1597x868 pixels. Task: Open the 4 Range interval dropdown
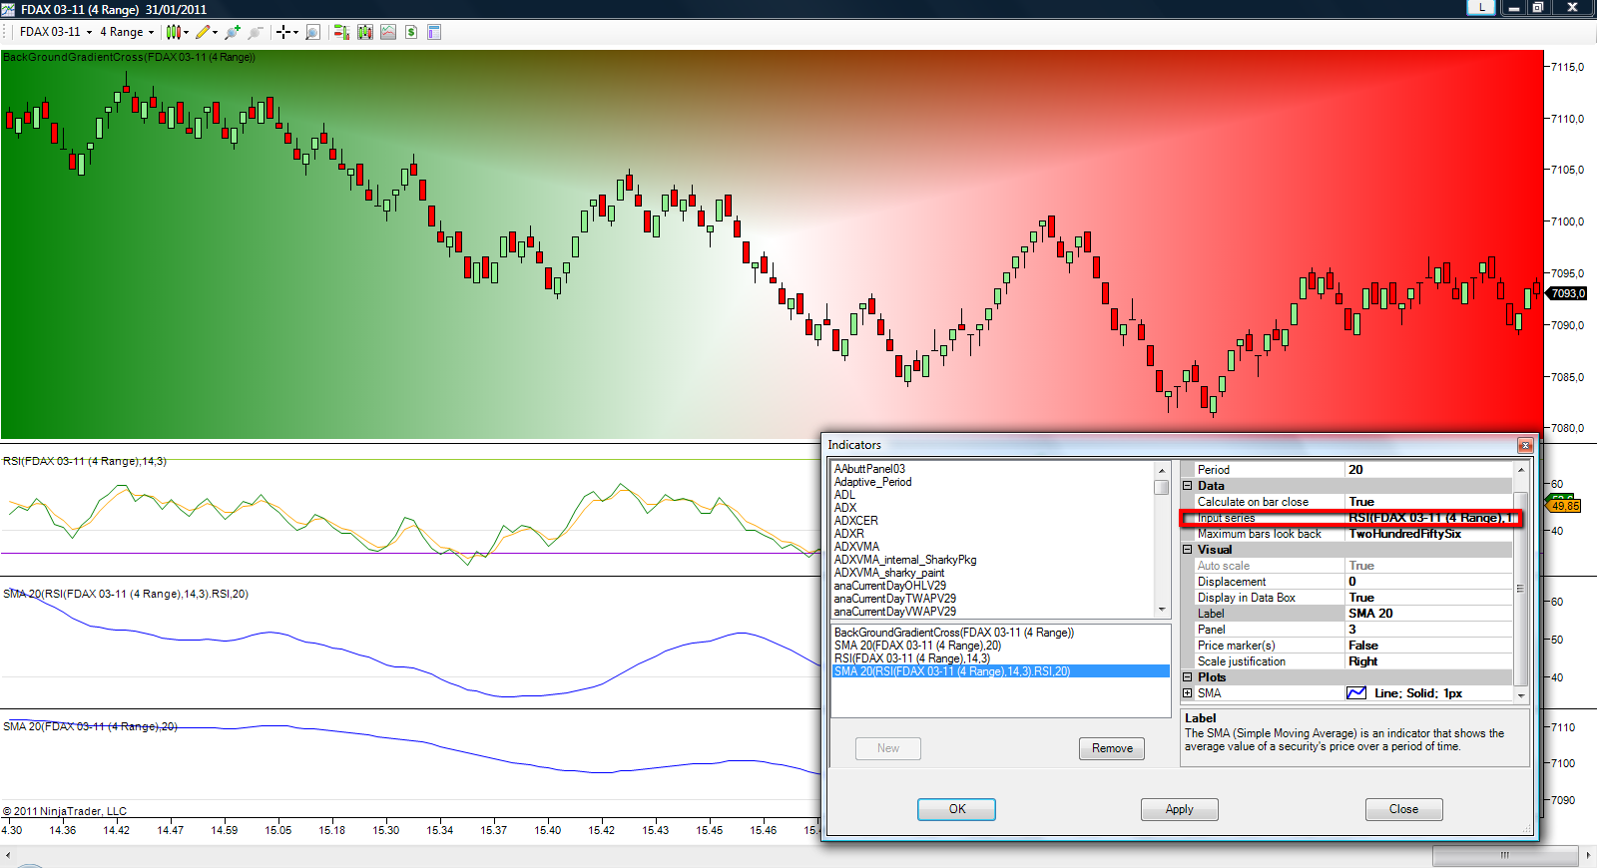127,32
